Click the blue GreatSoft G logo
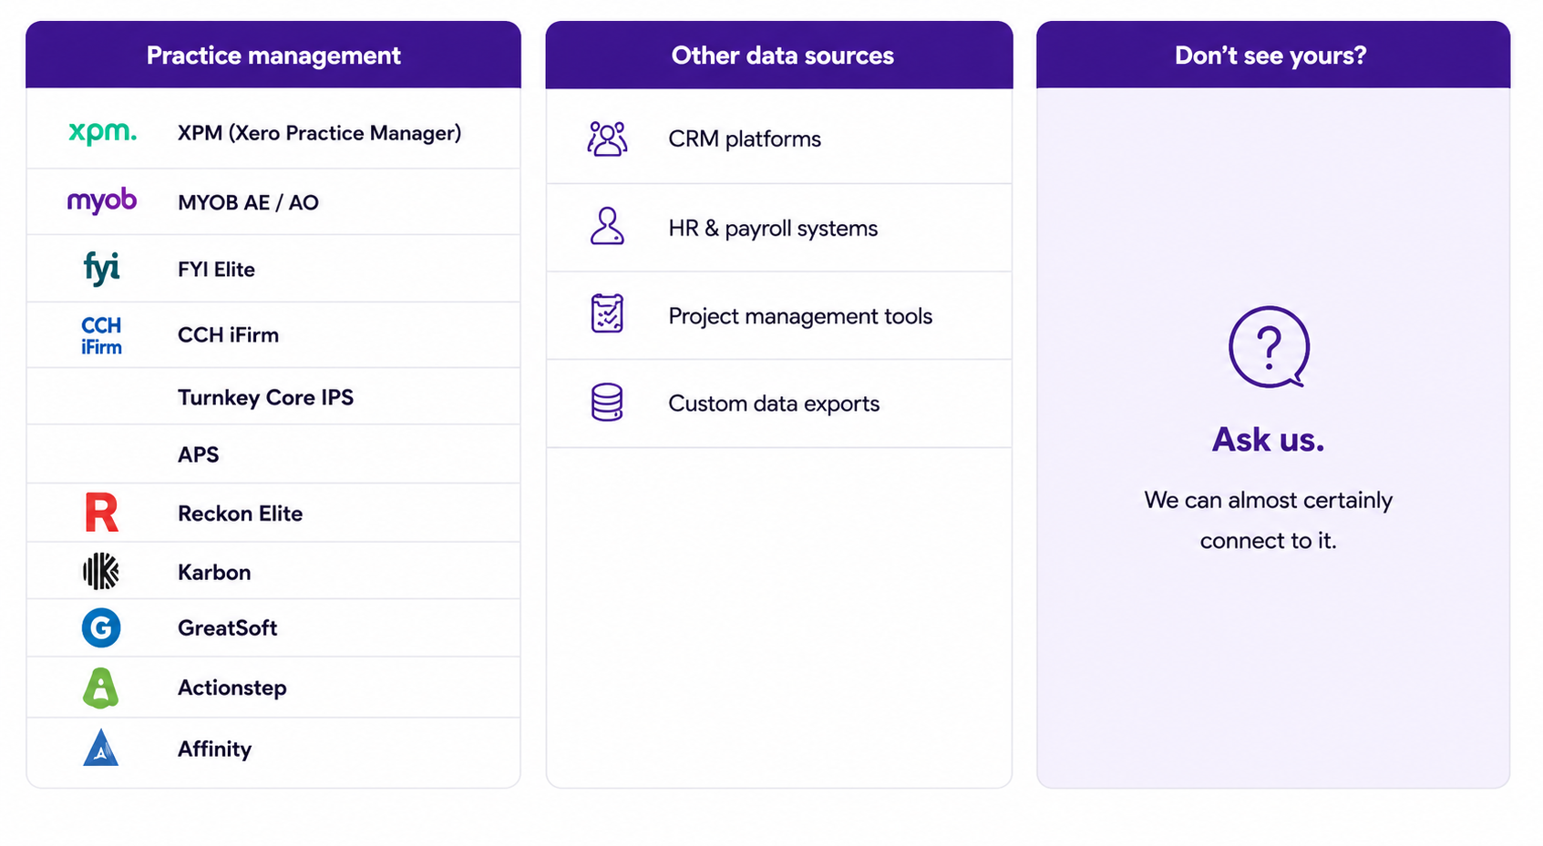Image resolution: width=1543 pixels, height=846 pixels. (101, 627)
